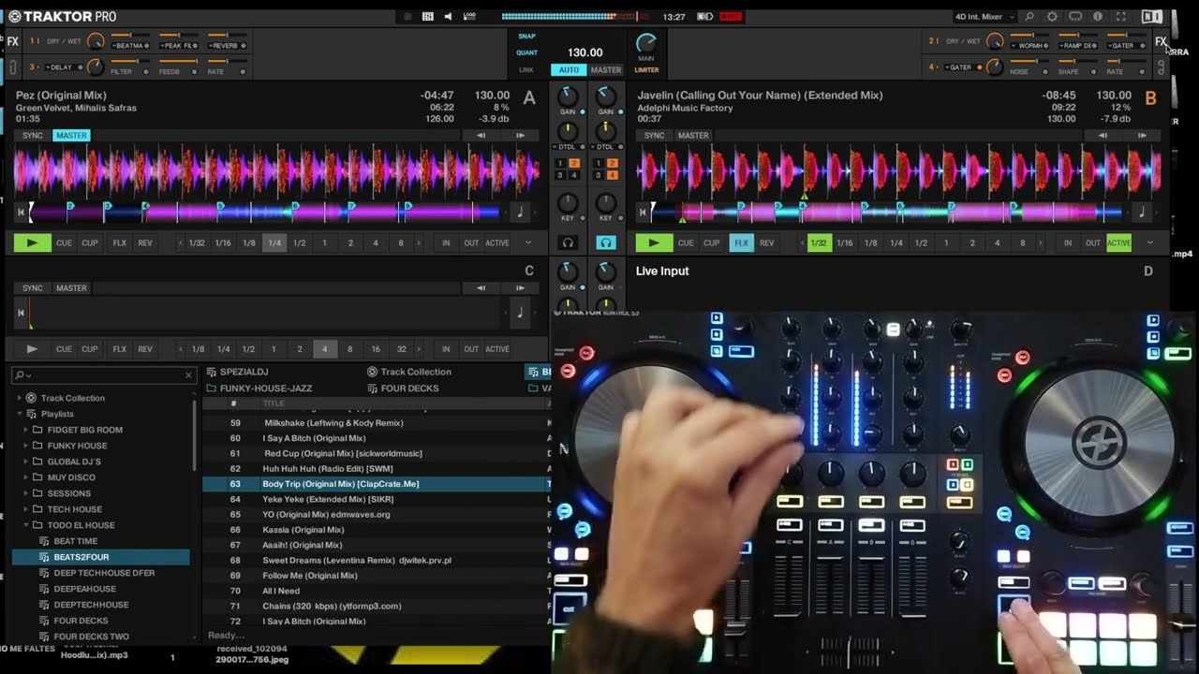1199x674 pixels.
Task: Click CUE on Deck A
Action: (64, 242)
